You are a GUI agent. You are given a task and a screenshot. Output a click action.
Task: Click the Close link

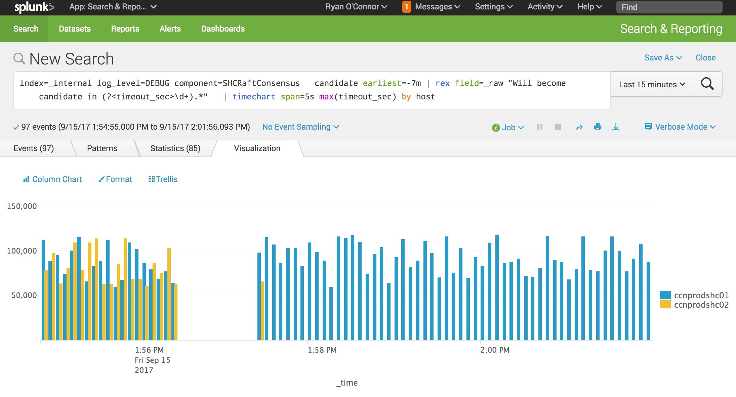(x=705, y=58)
